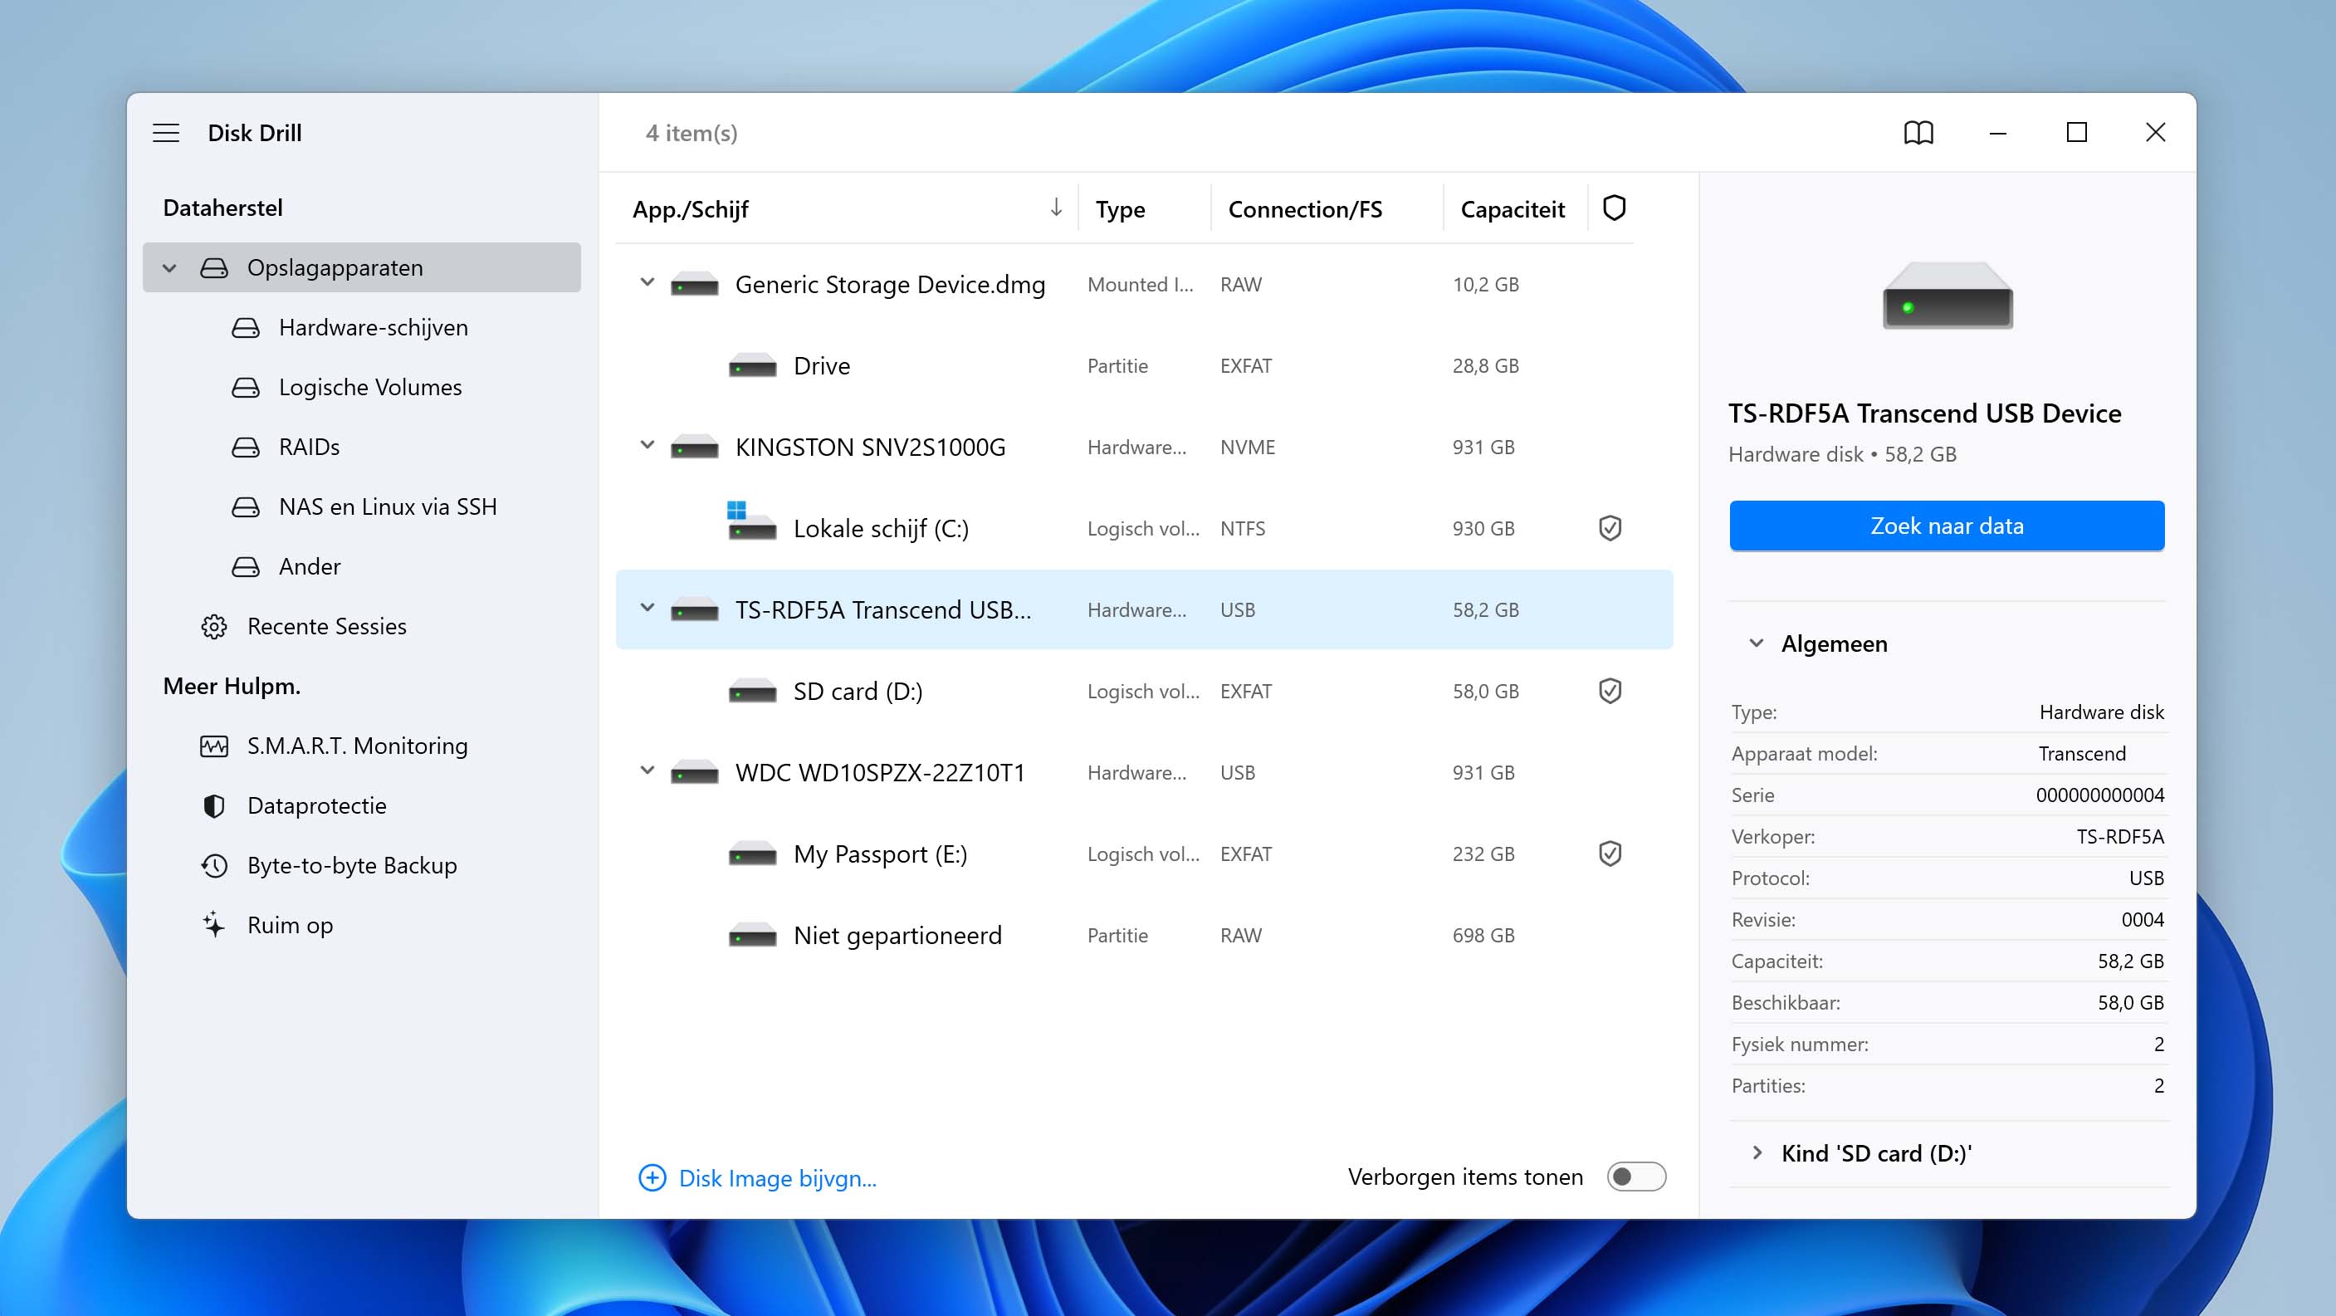2336x1316 pixels.
Task: Collapse the WDC WD10SPZX-22Z10T1 row
Action: click(648, 771)
